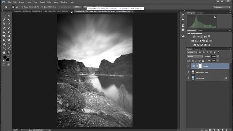Open the layer filter Kind dropdown

coord(192,52)
